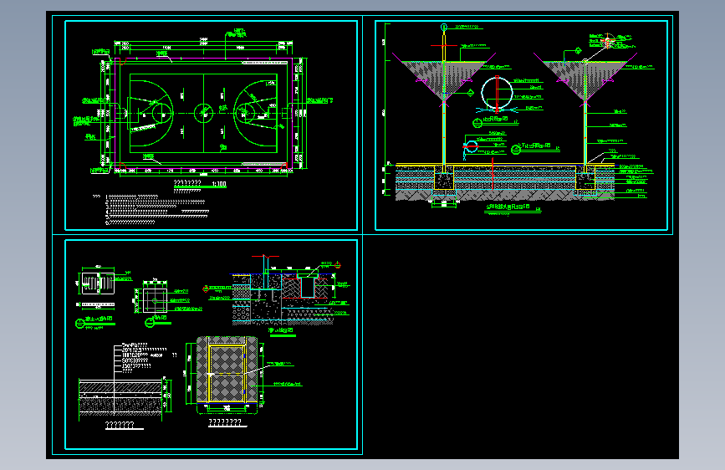Click the "50?C10????" material layer callout
Viewport: 725px width, 470px height.
(135, 360)
